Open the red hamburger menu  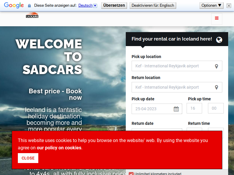pos(216,19)
